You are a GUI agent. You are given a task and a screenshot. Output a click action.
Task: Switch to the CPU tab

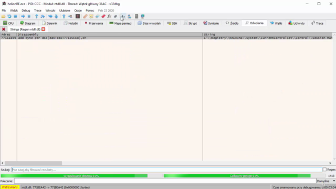click(x=8, y=23)
